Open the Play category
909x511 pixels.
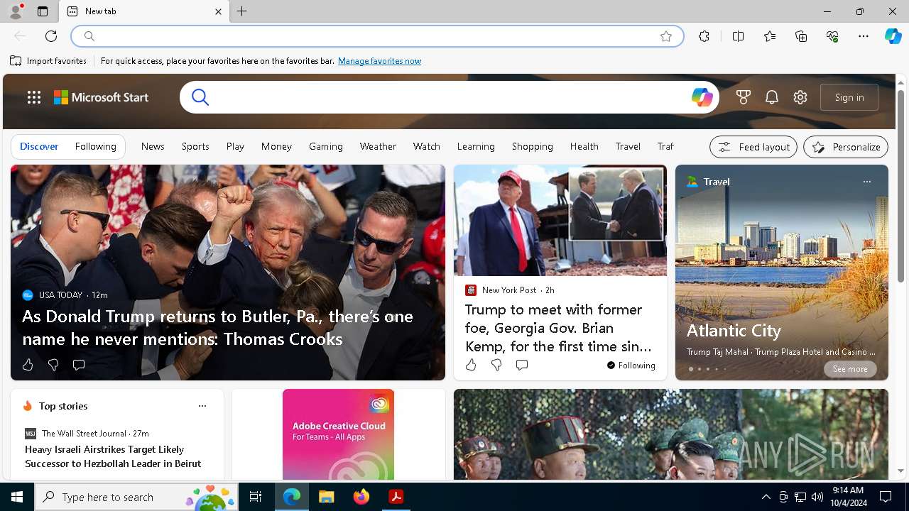[235, 146]
